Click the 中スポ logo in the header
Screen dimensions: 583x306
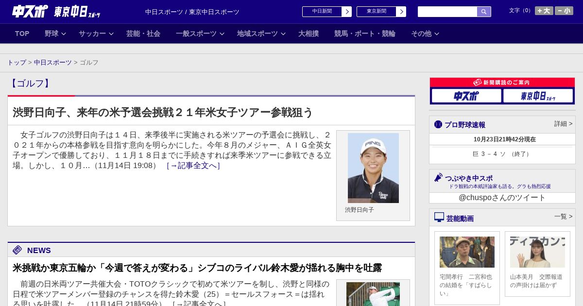click(30, 11)
